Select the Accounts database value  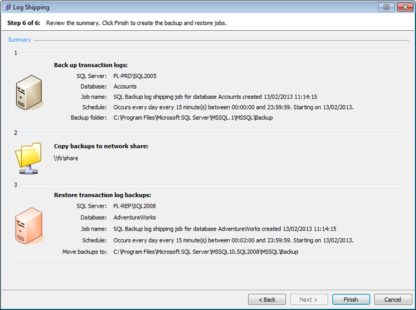[x=125, y=86]
